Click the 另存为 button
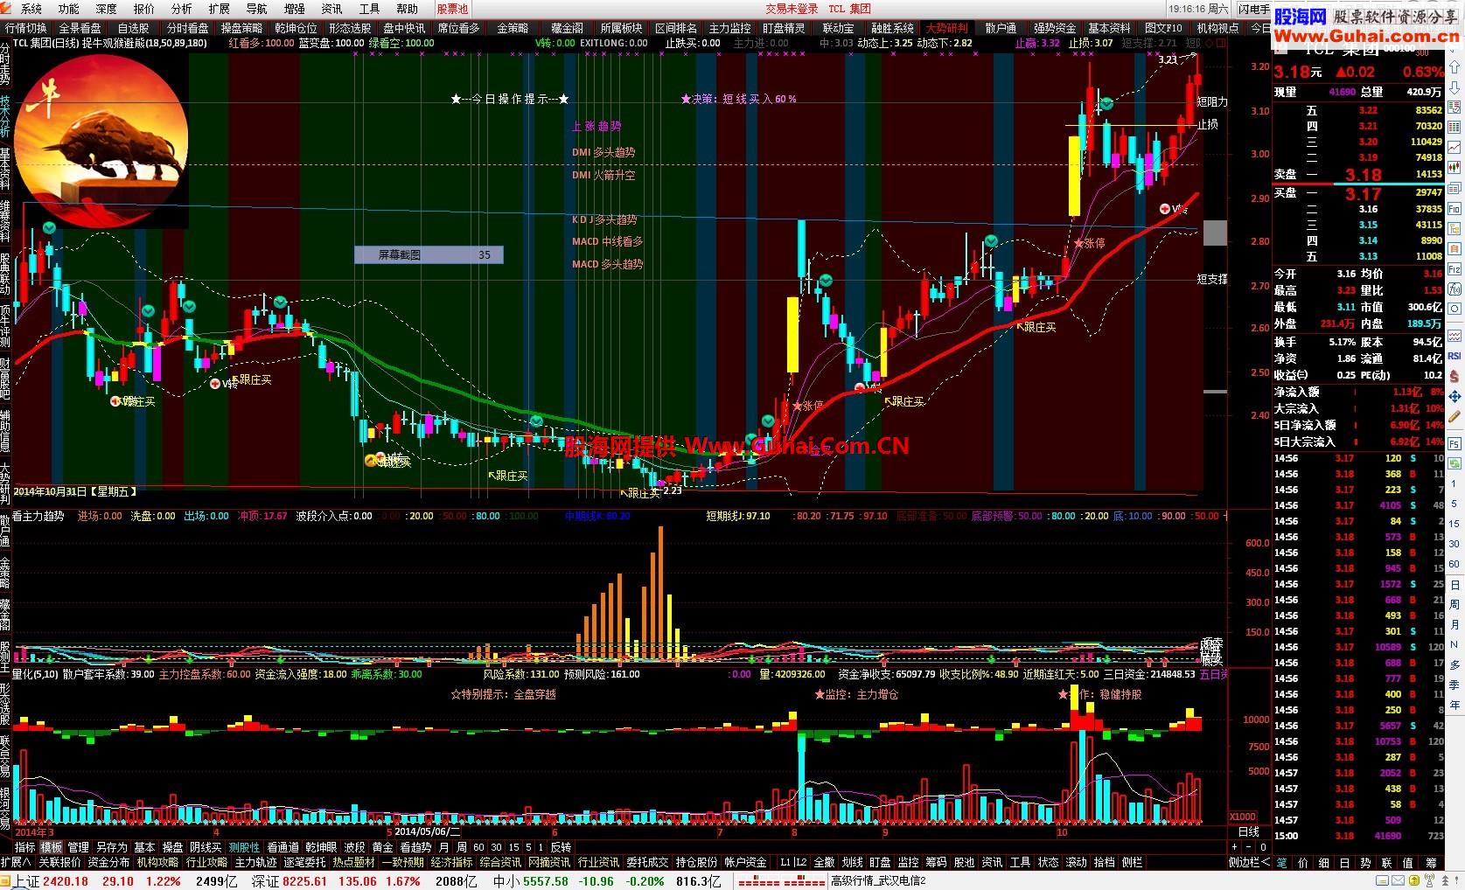 111,847
